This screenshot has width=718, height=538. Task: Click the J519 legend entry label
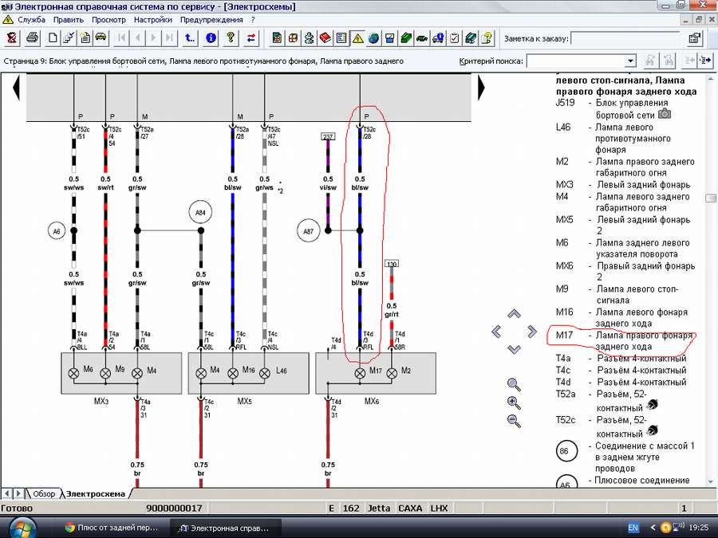[565, 103]
